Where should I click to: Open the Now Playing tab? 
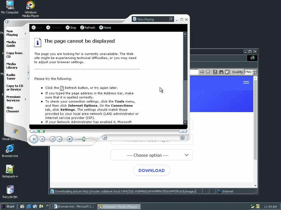(12, 33)
